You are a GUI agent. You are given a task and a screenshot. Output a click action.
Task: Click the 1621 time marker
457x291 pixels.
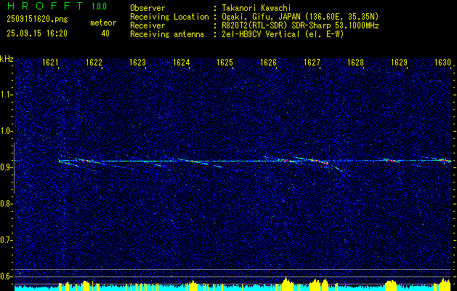[x=50, y=63]
